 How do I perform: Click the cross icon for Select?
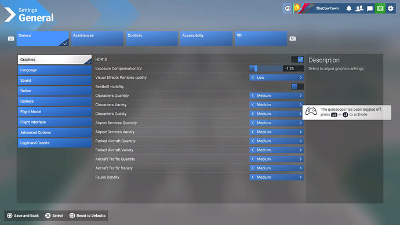click(x=48, y=216)
